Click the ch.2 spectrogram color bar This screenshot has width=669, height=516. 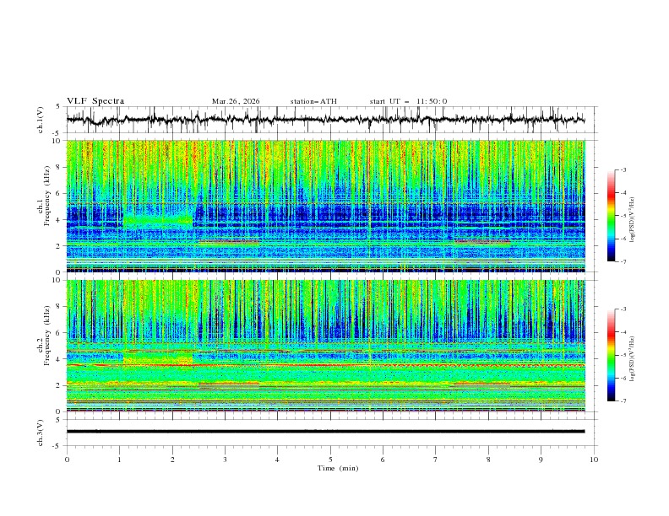pyautogui.click(x=611, y=355)
